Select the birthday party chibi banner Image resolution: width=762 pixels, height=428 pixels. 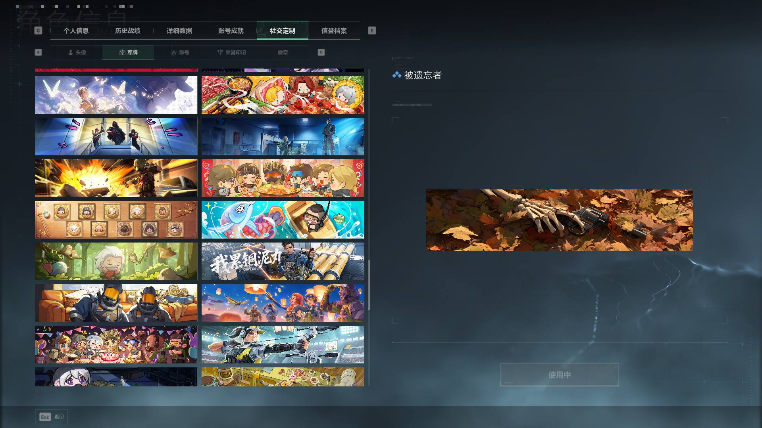point(116,345)
